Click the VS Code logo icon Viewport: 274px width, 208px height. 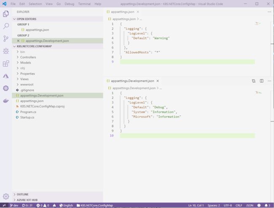click(4, 4)
